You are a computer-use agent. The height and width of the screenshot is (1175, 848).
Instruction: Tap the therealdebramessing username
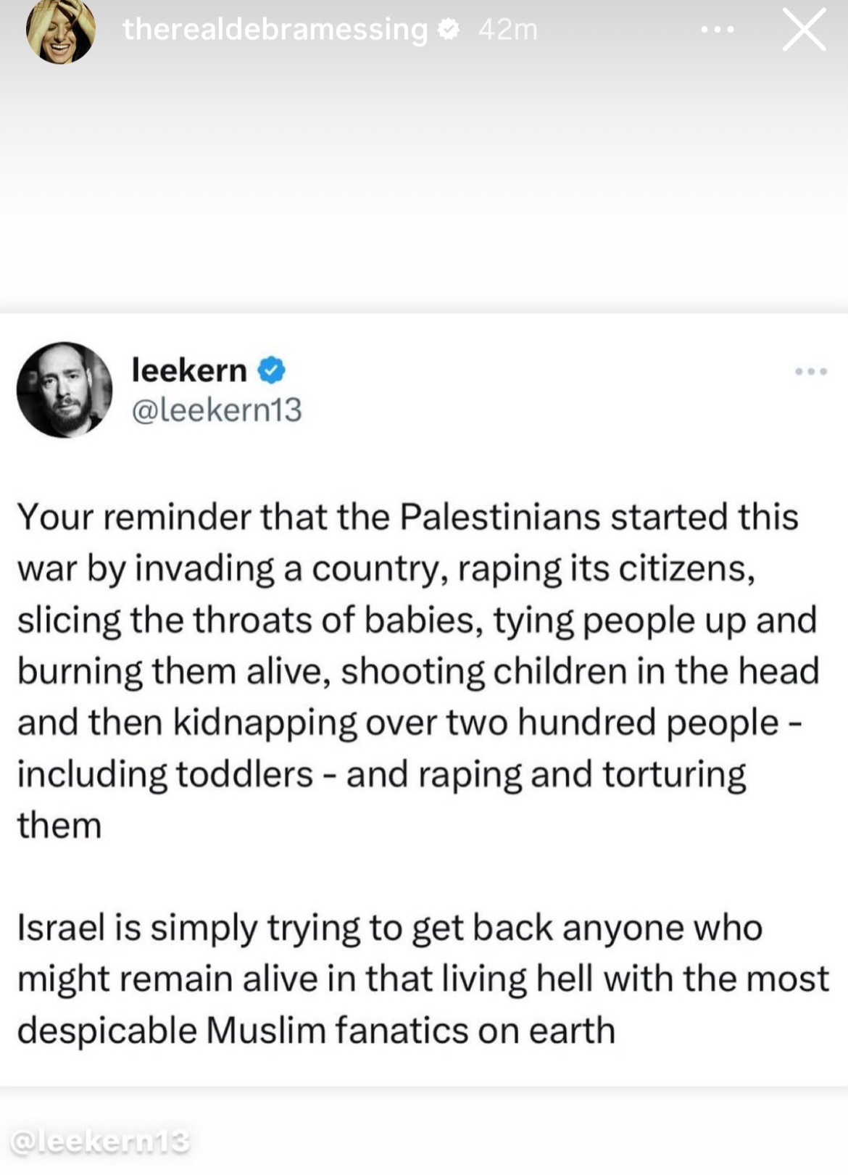[x=275, y=30]
